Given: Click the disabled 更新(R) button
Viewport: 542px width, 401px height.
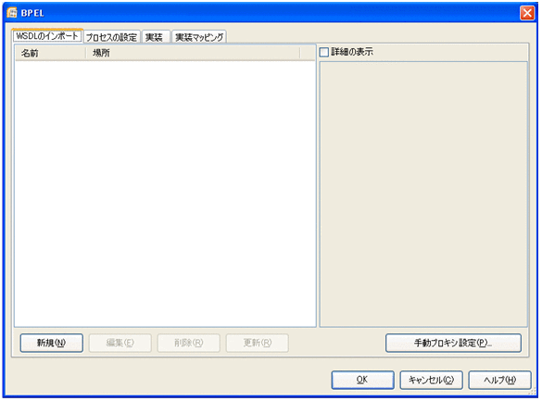Looking at the screenshot, I should [x=258, y=343].
